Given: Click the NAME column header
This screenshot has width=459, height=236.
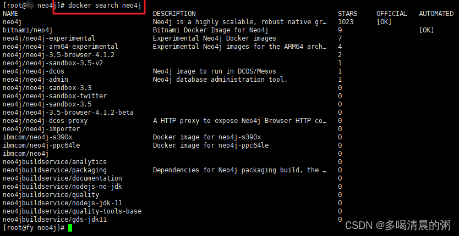Looking at the screenshot, I should (10, 13).
